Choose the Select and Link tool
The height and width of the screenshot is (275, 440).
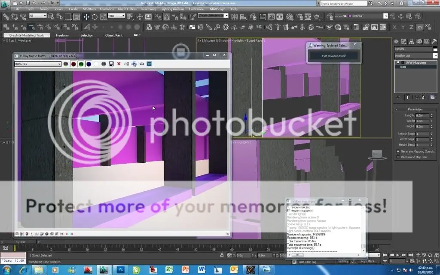[6, 17]
